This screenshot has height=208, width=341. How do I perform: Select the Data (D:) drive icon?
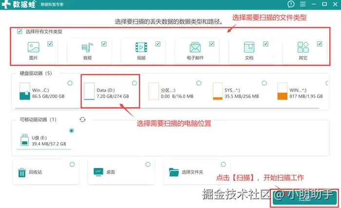pos(89,91)
